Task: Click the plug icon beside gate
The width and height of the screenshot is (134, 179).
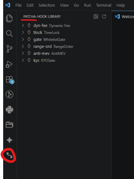Action: click(29, 39)
